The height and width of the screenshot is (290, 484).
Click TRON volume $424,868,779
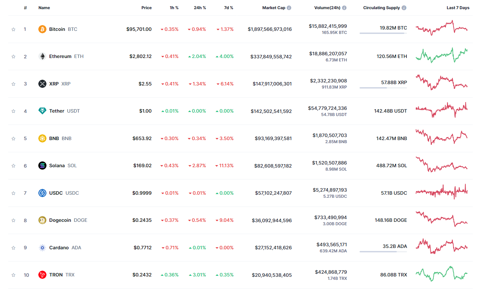point(331,272)
